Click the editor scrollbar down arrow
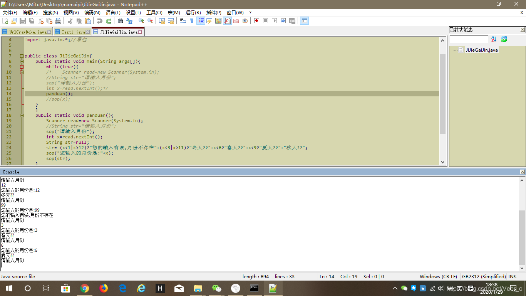Image resolution: width=526 pixels, height=296 pixels. 442,163
